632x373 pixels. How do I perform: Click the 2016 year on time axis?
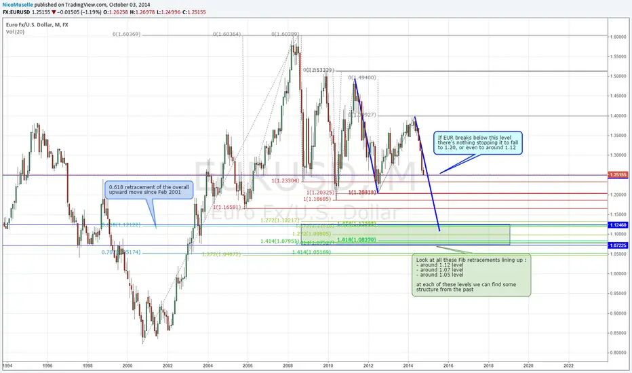(448, 366)
